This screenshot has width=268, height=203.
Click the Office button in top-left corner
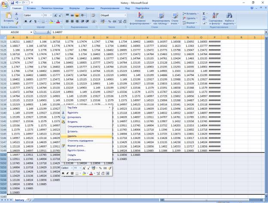pyautogui.click(x=4, y=4)
